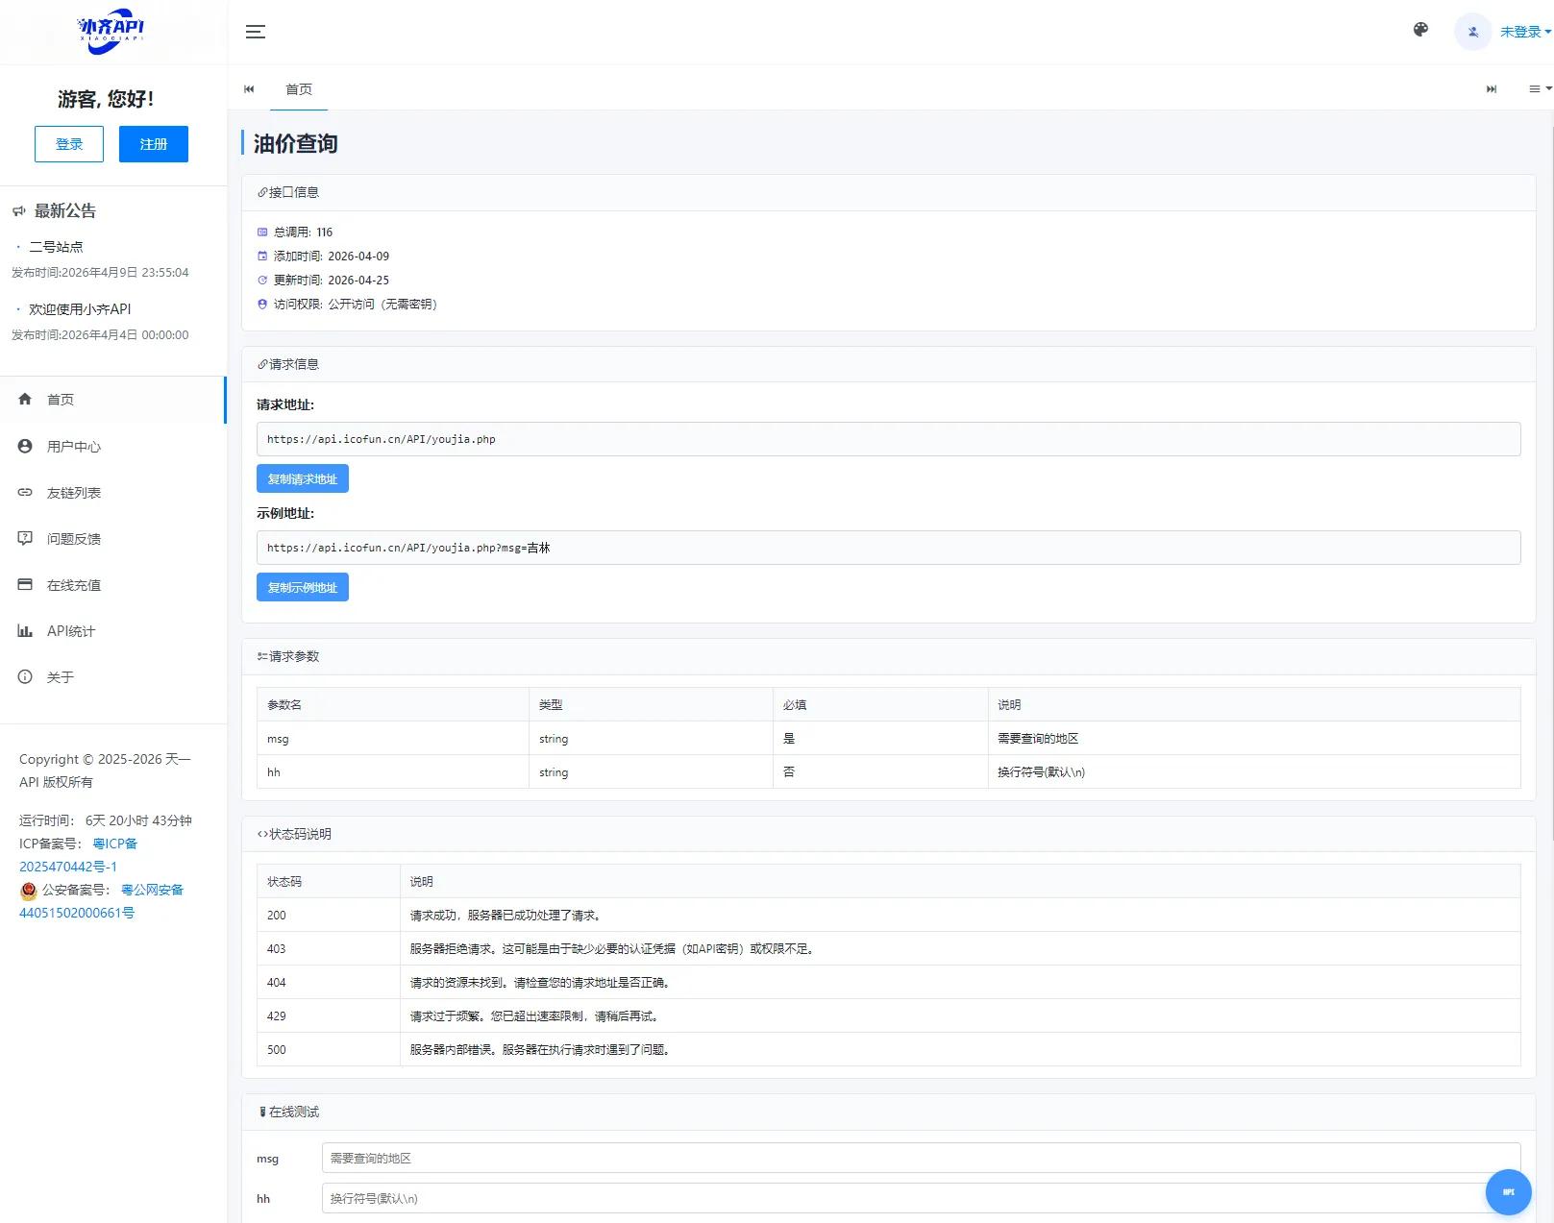
Task: Switch to the 首页 tab
Action: [298, 89]
